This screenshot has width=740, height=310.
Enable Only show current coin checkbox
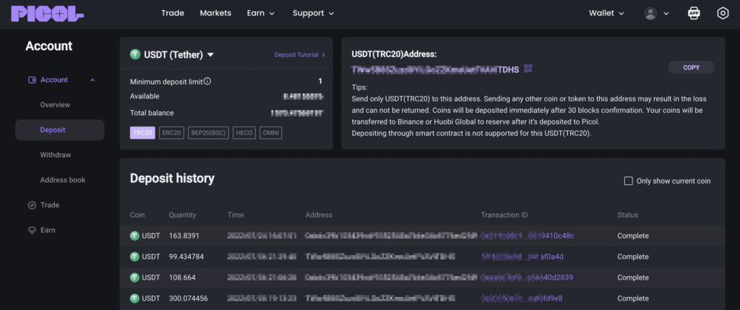click(628, 181)
